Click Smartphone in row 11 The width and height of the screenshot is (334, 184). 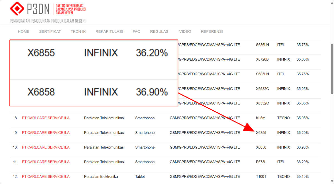coord(145,162)
